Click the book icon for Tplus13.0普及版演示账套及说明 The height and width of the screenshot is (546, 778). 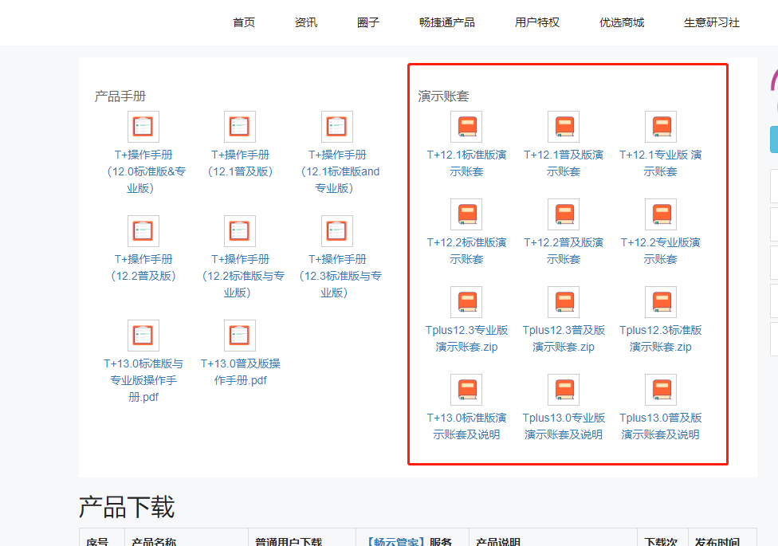click(661, 390)
